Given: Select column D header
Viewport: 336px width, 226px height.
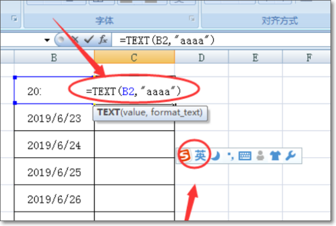Looking at the screenshot, I should tap(201, 57).
